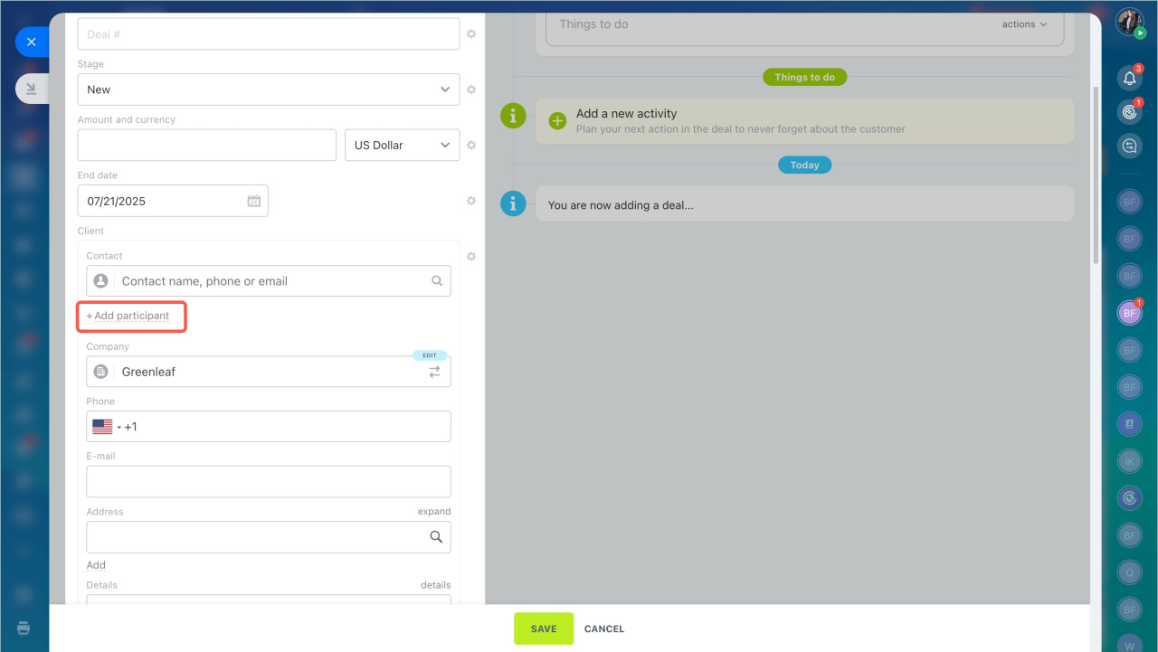Click the gear icon beside Deal # field
The height and width of the screenshot is (652, 1158).
pos(470,34)
